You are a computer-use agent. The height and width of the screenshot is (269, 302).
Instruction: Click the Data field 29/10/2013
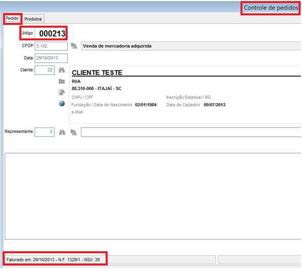[x=51, y=58]
